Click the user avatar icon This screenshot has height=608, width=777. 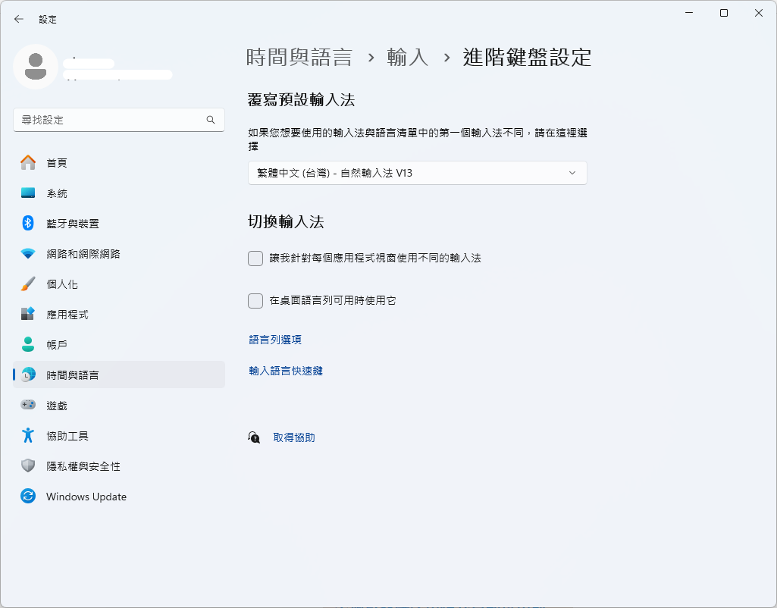(36, 67)
